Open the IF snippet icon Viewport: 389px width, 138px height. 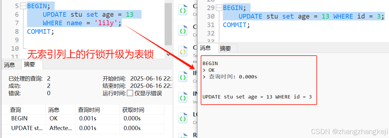click(183, 77)
